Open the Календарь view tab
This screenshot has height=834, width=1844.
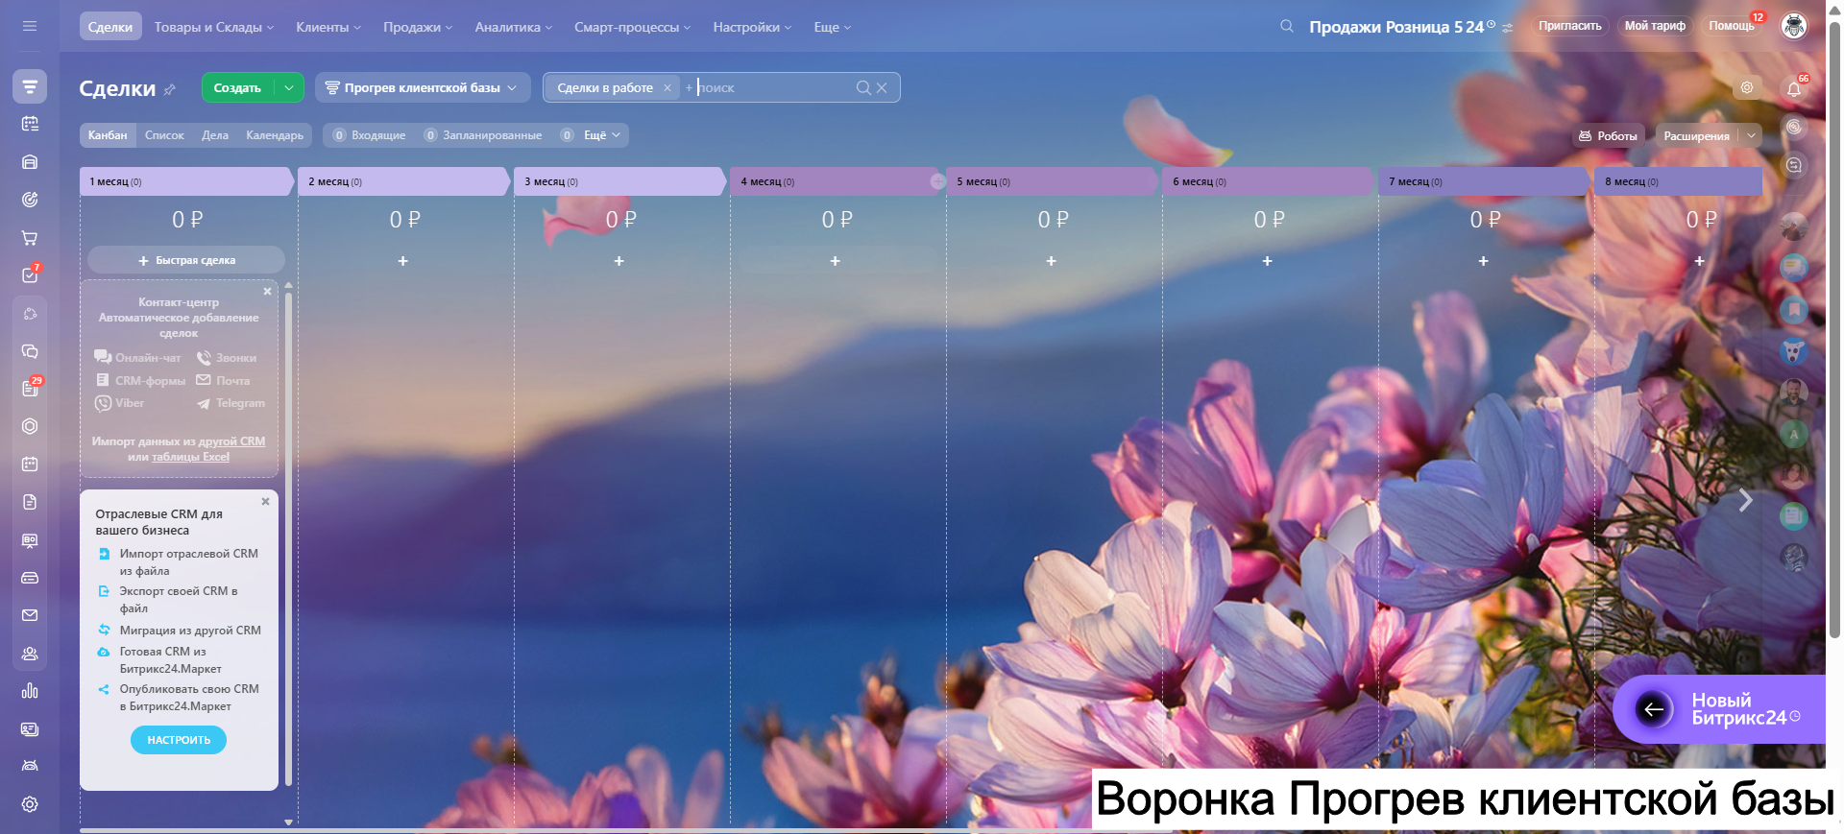tap(274, 135)
